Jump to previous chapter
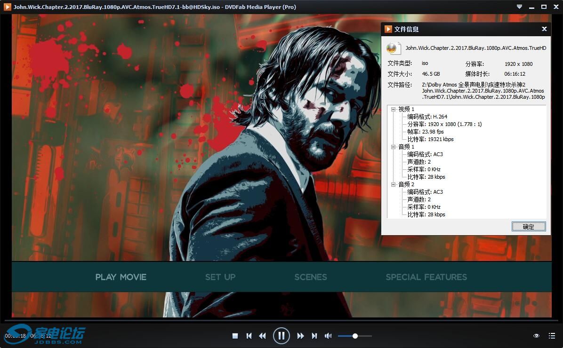 click(x=249, y=336)
